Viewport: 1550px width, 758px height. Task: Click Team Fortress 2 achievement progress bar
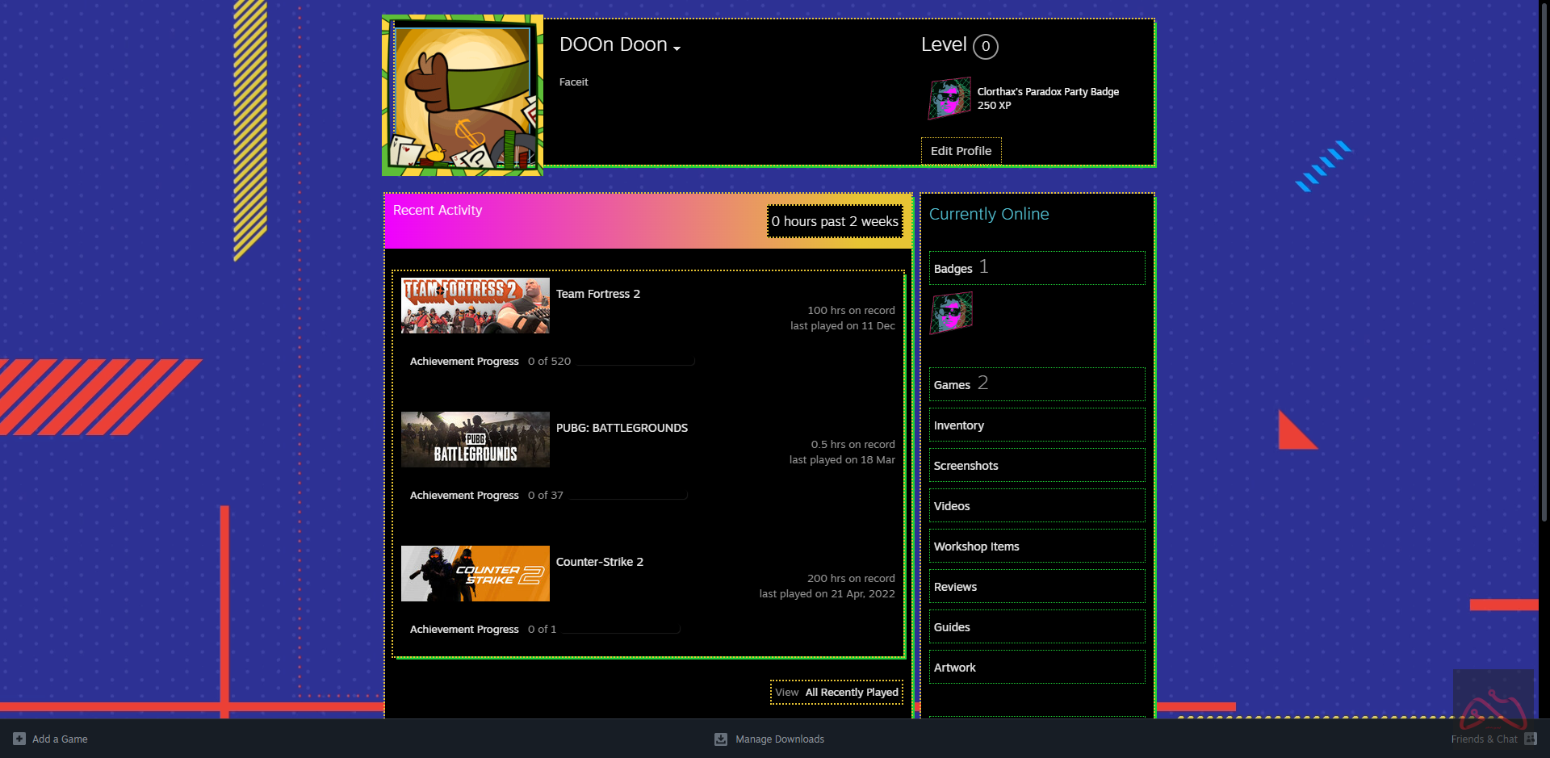click(635, 362)
